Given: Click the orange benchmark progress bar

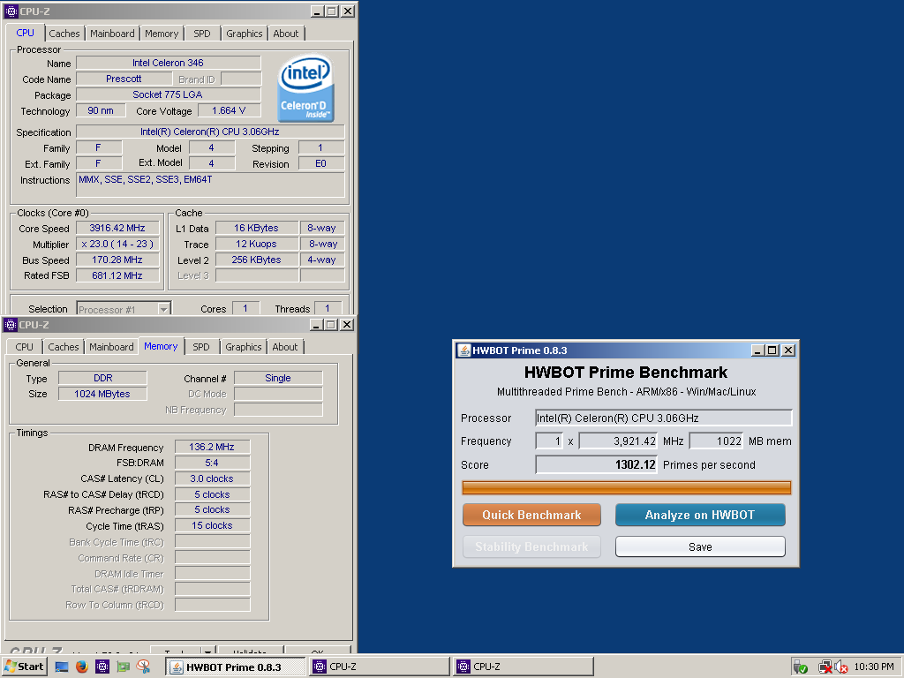Looking at the screenshot, I should (x=626, y=487).
